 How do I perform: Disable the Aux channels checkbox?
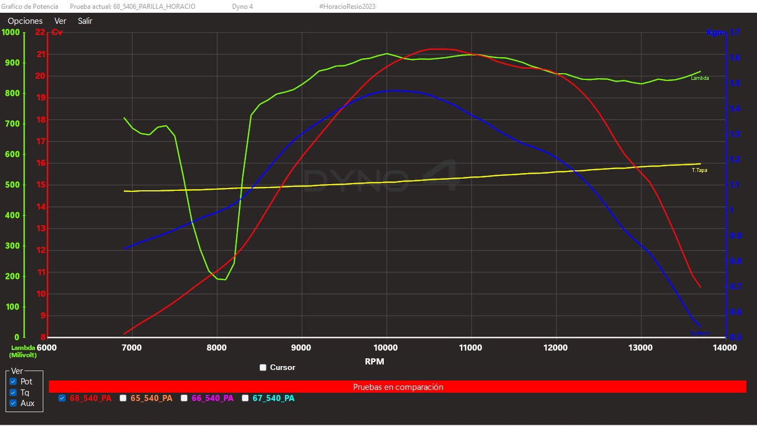click(x=13, y=403)
